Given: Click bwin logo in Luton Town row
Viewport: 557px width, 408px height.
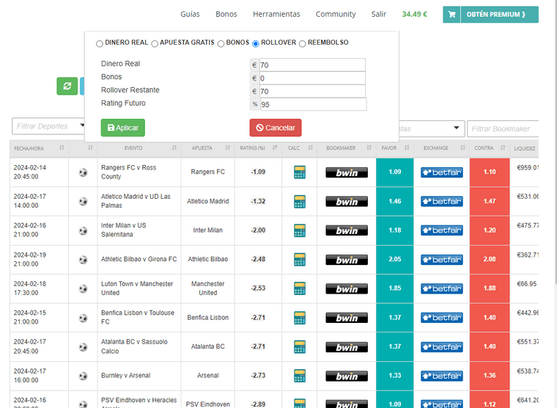Looking at the screenshot, I should [347, 288].
